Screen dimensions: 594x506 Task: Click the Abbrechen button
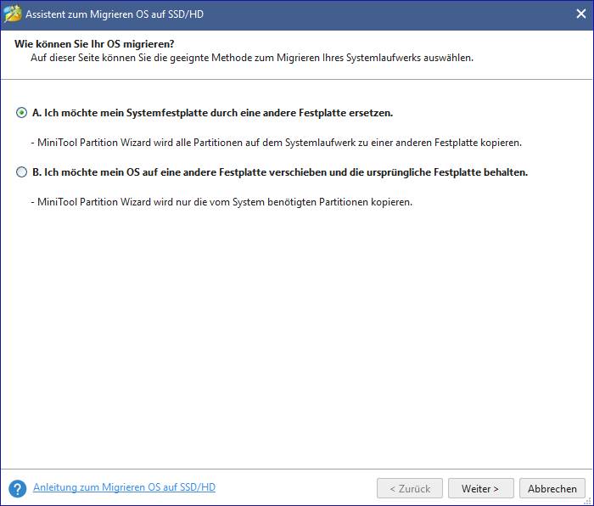(x=552, y=488)
